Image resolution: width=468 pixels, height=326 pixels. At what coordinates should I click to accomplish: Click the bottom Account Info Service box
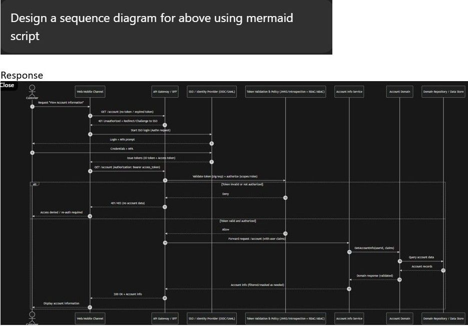pyautogui.click(x=349, y=318)
